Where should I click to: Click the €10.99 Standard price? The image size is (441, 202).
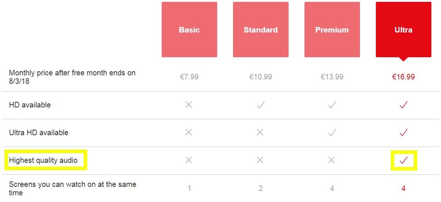pos(261,77)
